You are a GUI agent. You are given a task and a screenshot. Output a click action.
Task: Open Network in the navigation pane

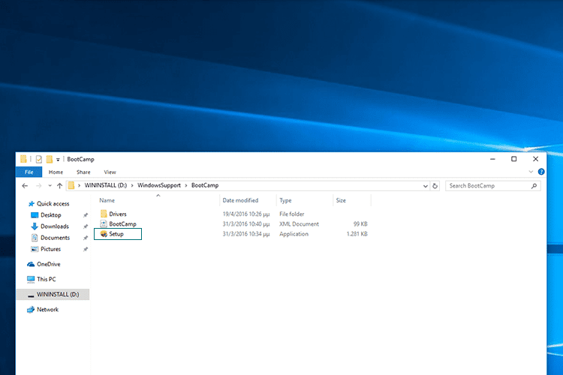click(x=43, y=310)
